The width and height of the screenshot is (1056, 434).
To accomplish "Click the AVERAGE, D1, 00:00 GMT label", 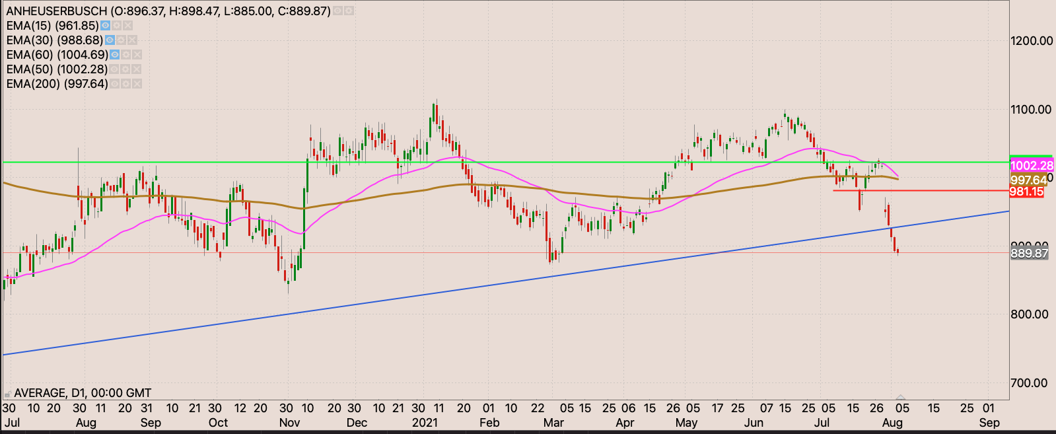I will tap(83, 393).
